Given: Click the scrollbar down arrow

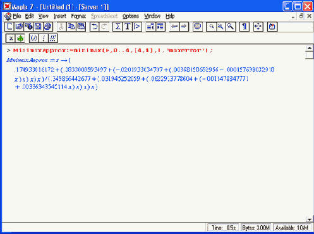Looking at the screenshot, I should (309, 219).
